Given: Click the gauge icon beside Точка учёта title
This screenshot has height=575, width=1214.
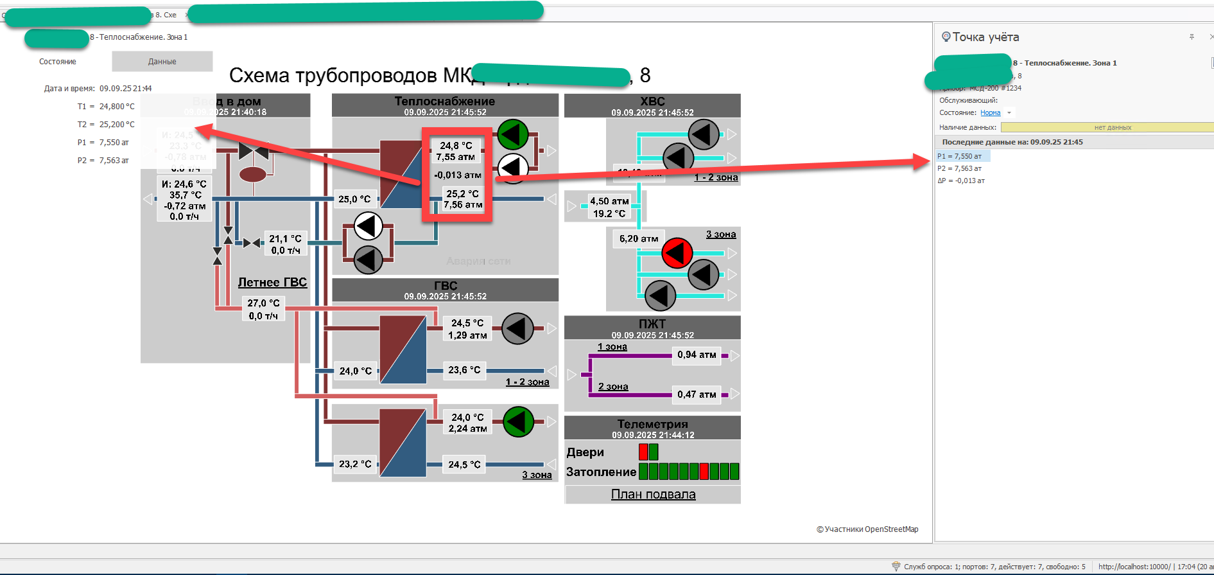Looking at the screenshot, I should 946,37.
